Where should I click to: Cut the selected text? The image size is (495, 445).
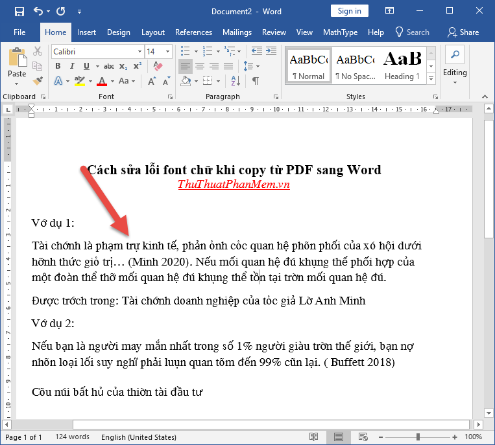pyautogui.click(x=38, y=51)
